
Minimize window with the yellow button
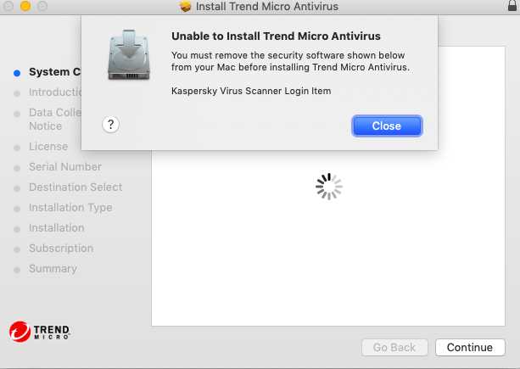pos(25,6)
